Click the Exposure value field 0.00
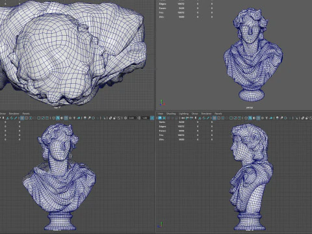The image size is (312, 234). pyautogui.click(x=131, y=118)
